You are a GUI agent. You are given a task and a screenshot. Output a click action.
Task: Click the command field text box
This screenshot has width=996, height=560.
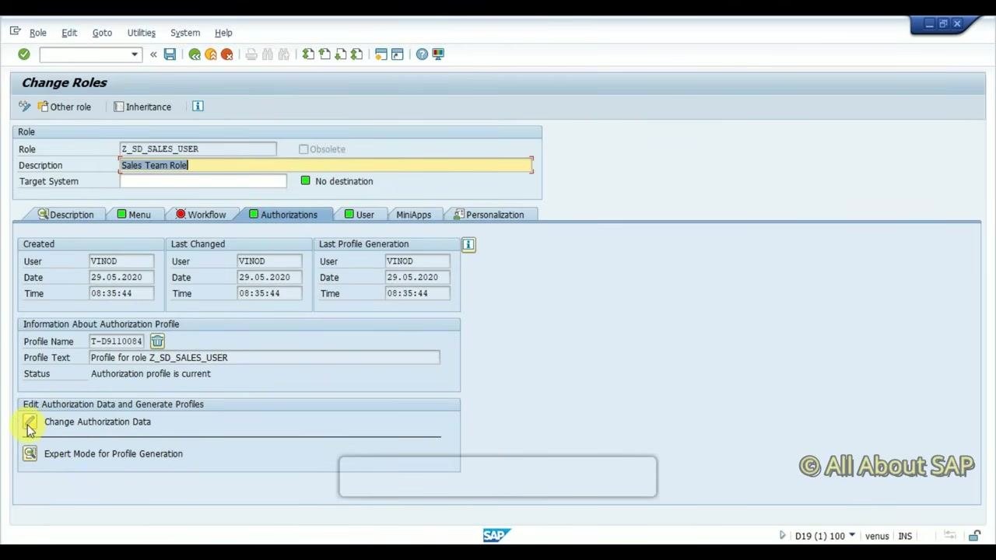tap(85, 54)
